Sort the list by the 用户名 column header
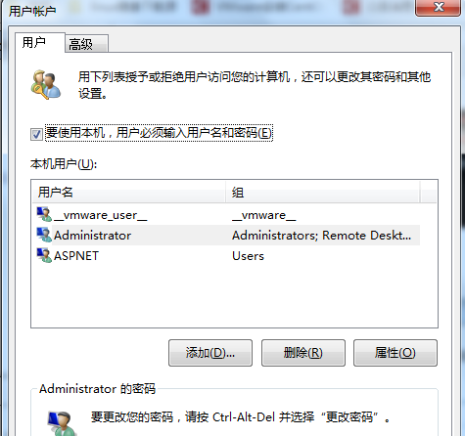465x436 pixels. (x=129, y=193)
